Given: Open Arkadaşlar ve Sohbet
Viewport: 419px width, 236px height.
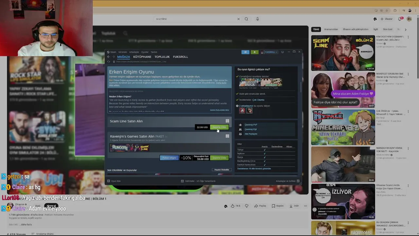Looking at the screenshot, I should (287, 181).
